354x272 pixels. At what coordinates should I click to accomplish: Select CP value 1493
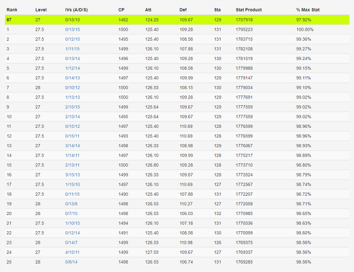pos(123,136)
